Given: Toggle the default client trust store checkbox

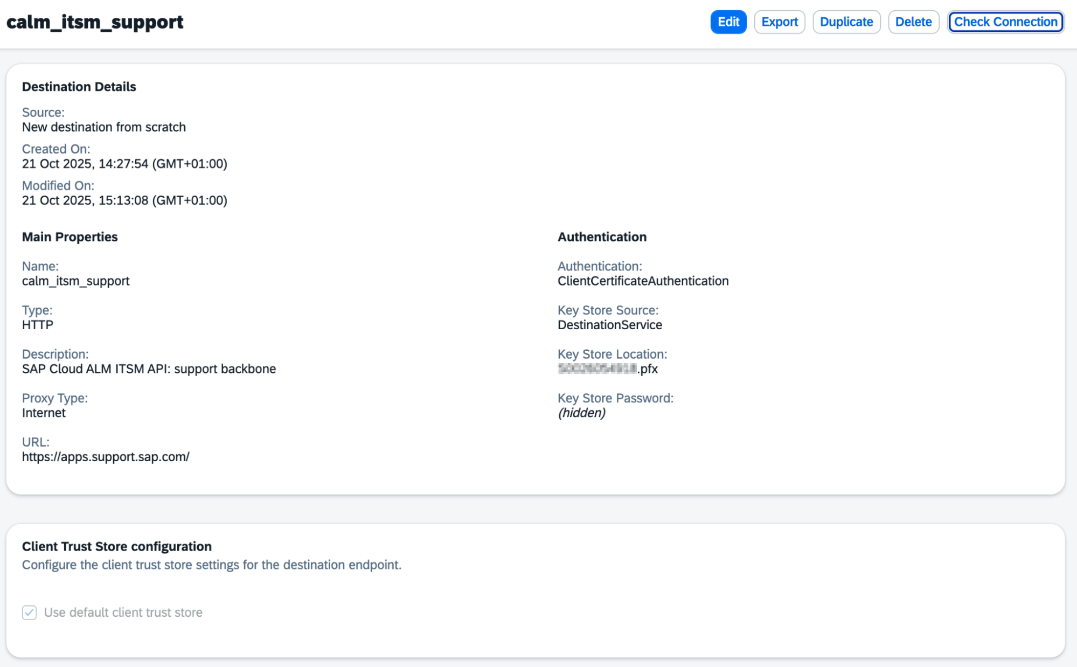Looking at the screenshot, I should click(30, 613).
